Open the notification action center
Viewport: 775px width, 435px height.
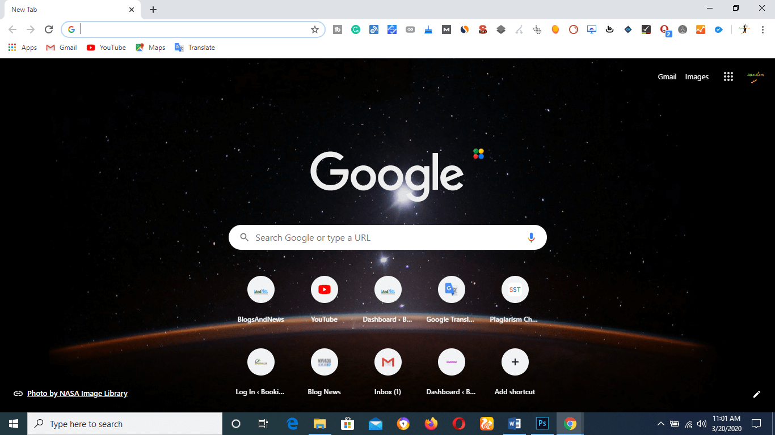(x=756, y=424)
